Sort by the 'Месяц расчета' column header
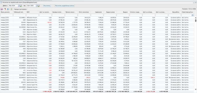This screenshot has height=93, width=197. (x=6, y=12)
